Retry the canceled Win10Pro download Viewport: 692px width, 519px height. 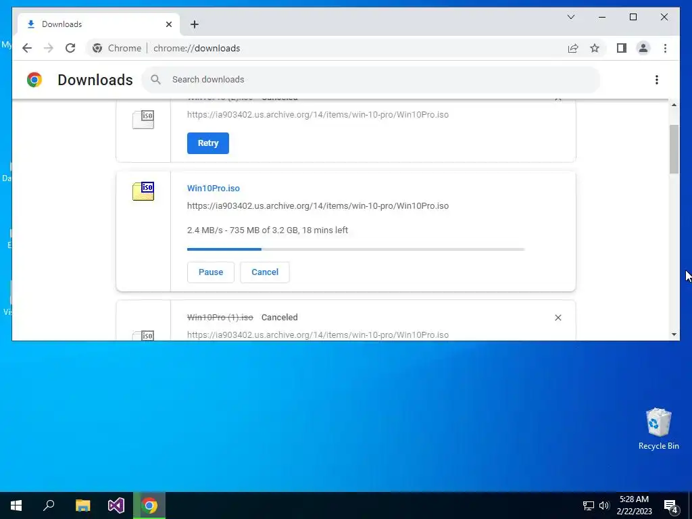[x=208, y=143]
